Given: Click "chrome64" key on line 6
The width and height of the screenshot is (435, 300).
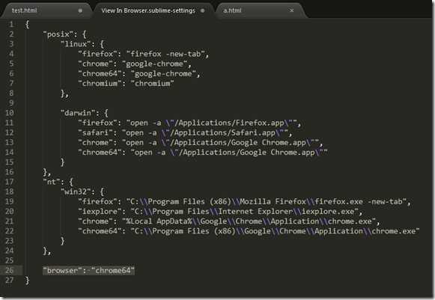Looking at the screenshot, I should click(100, 73).
